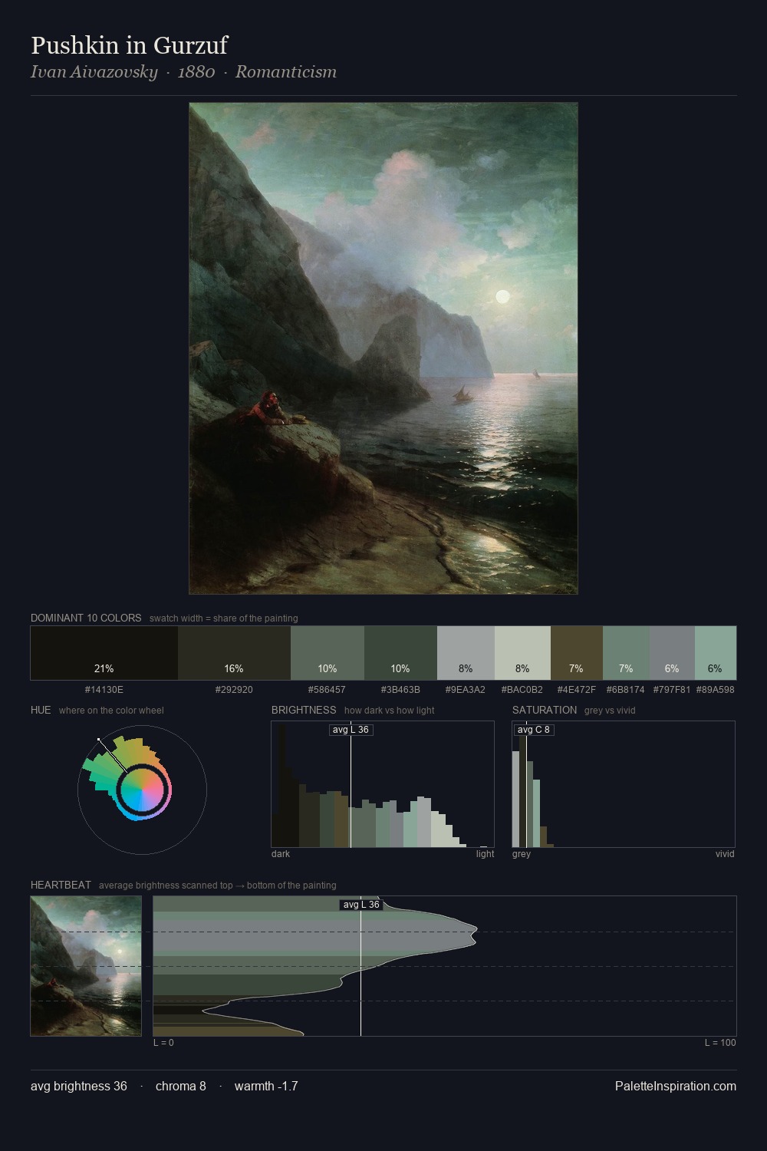Click the hex code '#797F81' label

point(672,690)
